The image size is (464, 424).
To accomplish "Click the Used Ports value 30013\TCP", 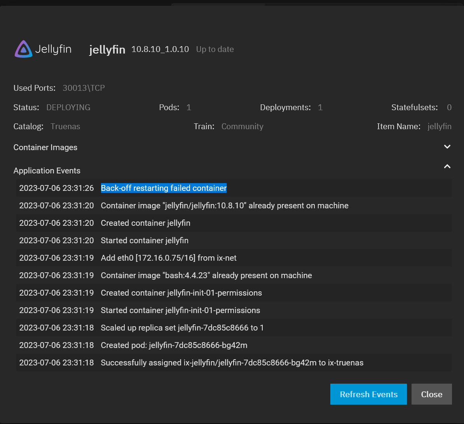I will tap(84, 88).
